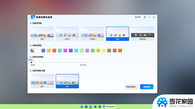Pick the dusty red color swatch

coord(115,51)
